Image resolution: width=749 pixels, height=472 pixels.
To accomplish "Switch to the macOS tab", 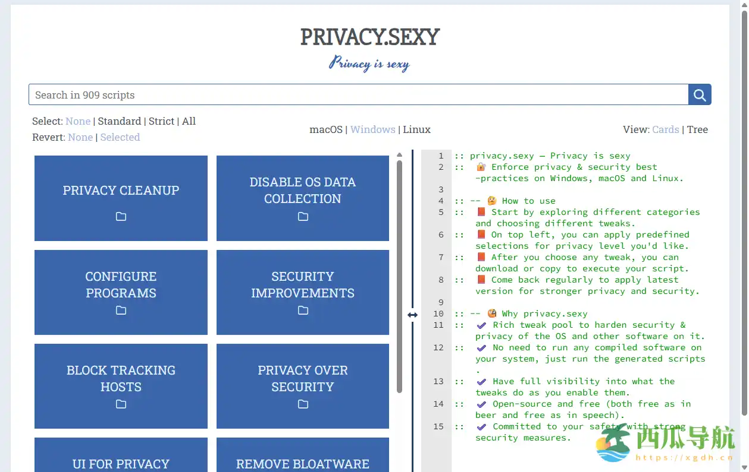I will pos(325,129).
